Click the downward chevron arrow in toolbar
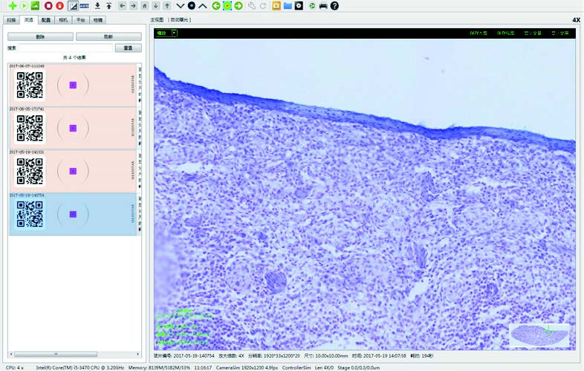584x371 pixels. (x=180, y=6)
